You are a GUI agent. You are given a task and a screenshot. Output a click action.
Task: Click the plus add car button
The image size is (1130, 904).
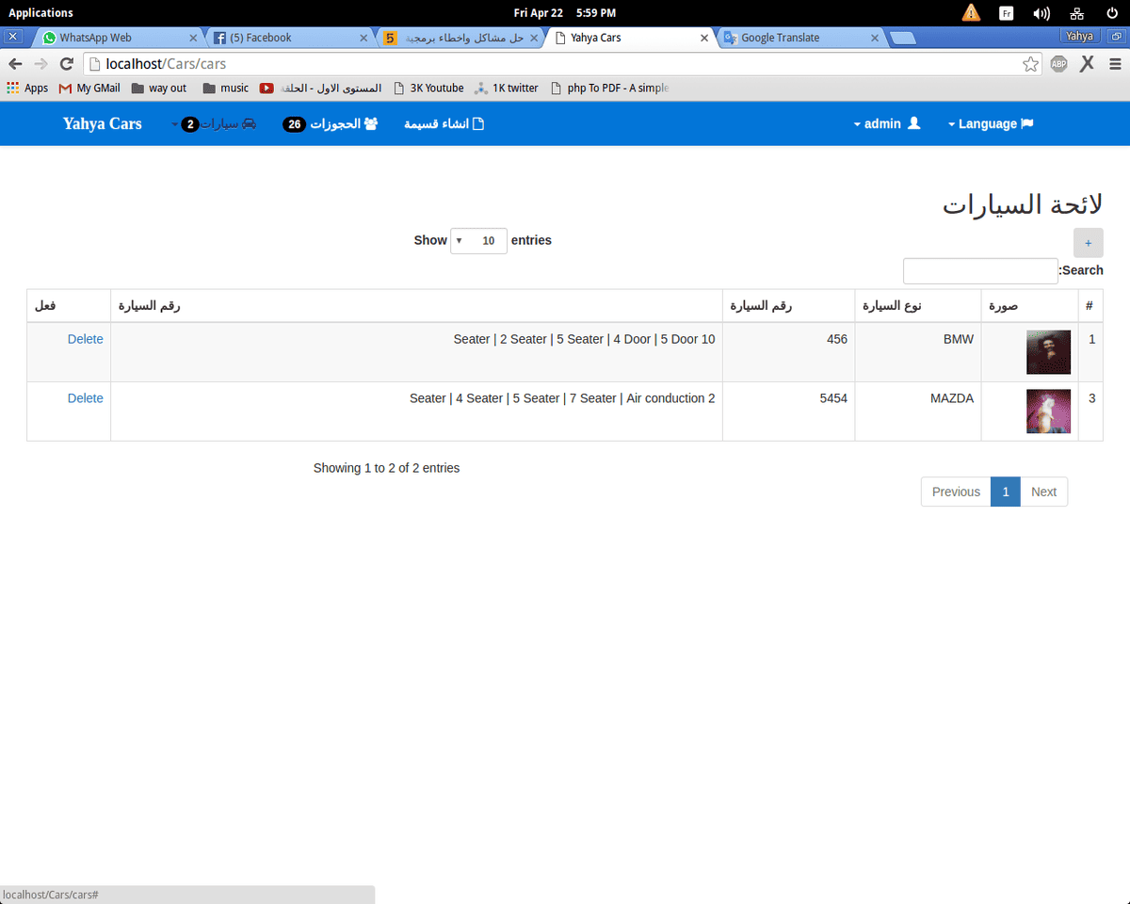tap(1088, 243)
